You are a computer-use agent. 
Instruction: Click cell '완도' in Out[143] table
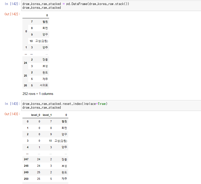[64, 172]
